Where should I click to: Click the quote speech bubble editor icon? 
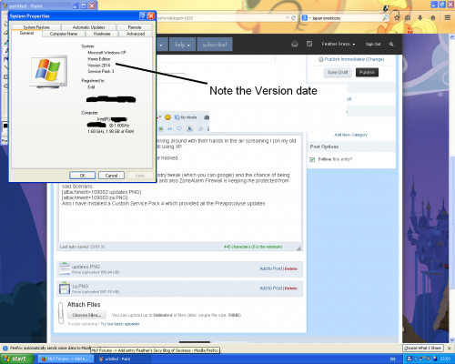tap(179, 128)
